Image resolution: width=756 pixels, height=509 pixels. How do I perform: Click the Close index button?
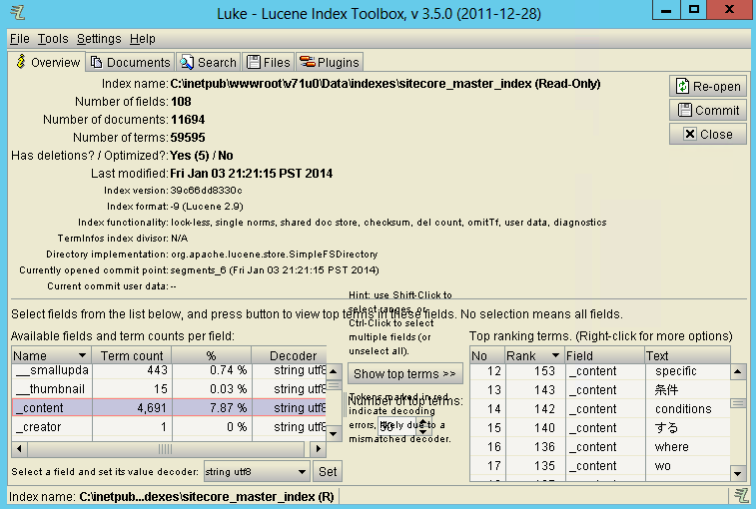[708, 134]
